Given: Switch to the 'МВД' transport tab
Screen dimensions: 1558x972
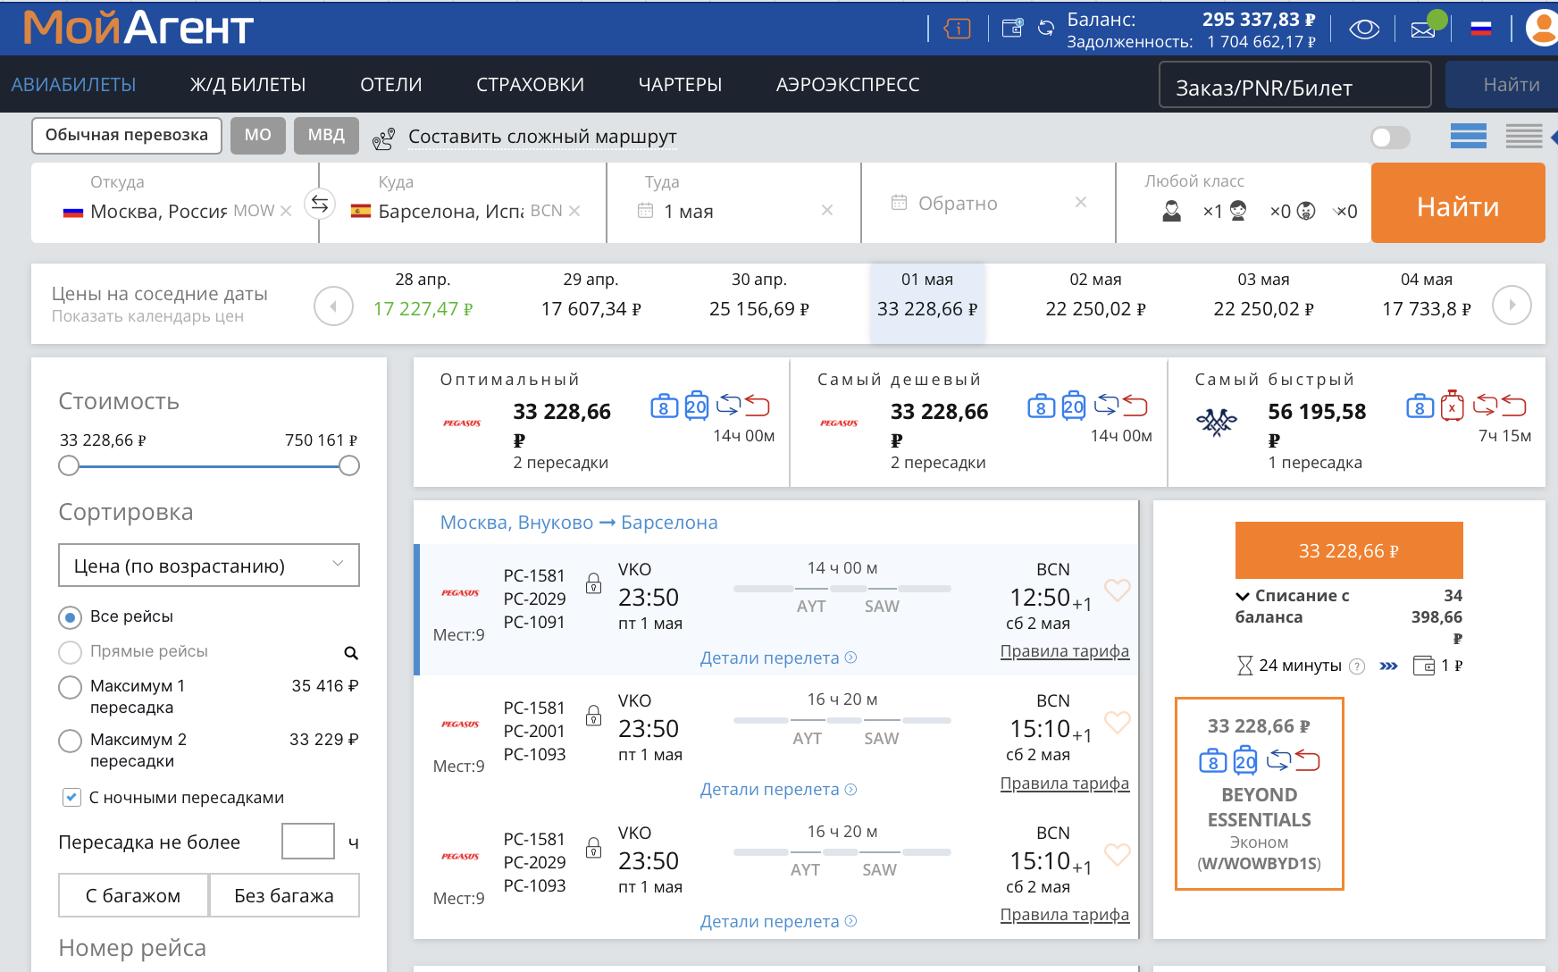Looking at the screenshot, I should tap(326, 135).
